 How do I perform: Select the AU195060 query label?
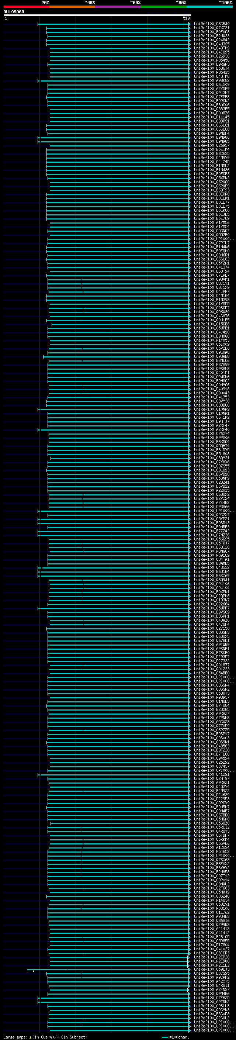click(14, 12)
